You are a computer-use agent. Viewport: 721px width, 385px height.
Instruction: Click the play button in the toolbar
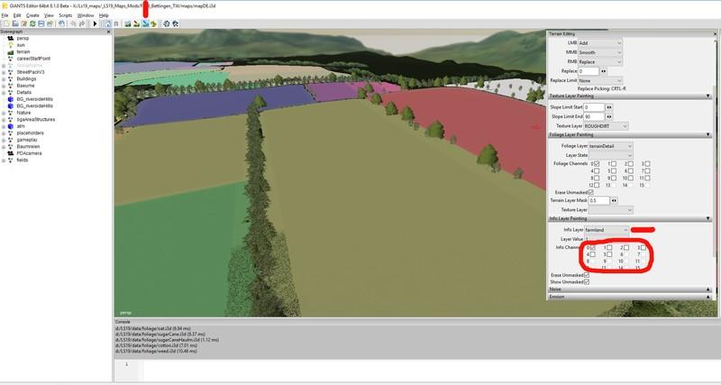96,23
